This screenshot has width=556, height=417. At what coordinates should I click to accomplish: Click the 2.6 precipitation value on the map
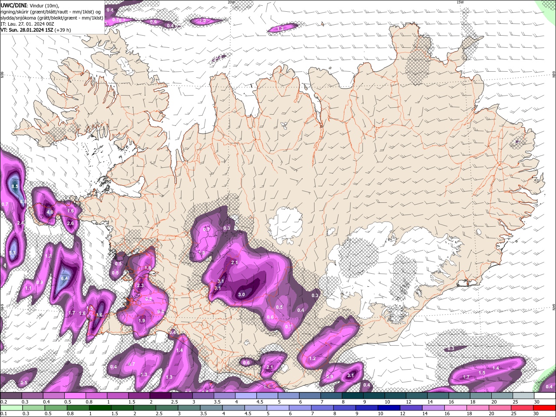[x=70, y=223]
